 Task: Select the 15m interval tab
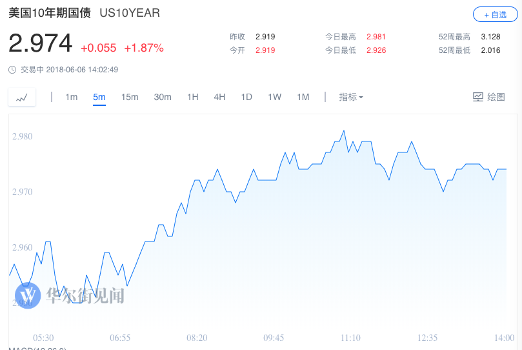[x=130, y=97]
